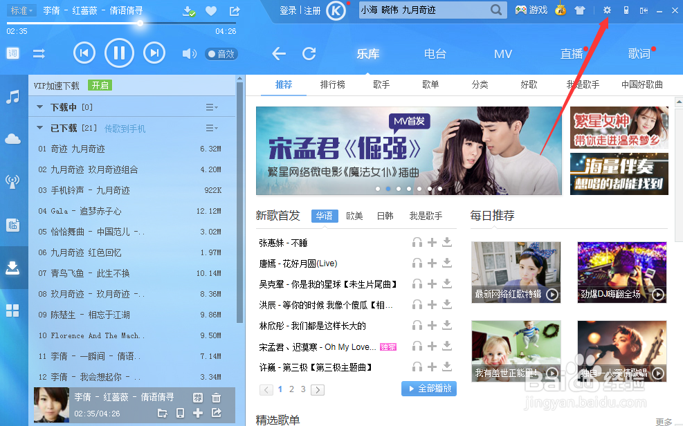
Task: Change the play mode loop icon
Action: 39,54
